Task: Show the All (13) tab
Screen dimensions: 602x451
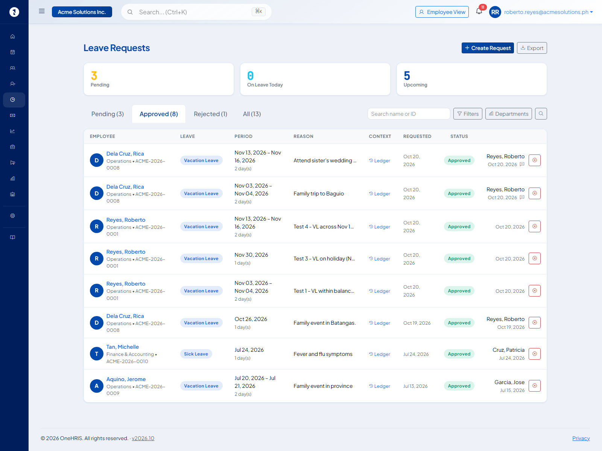Action: pyautogui.click(x=252, y=114)
